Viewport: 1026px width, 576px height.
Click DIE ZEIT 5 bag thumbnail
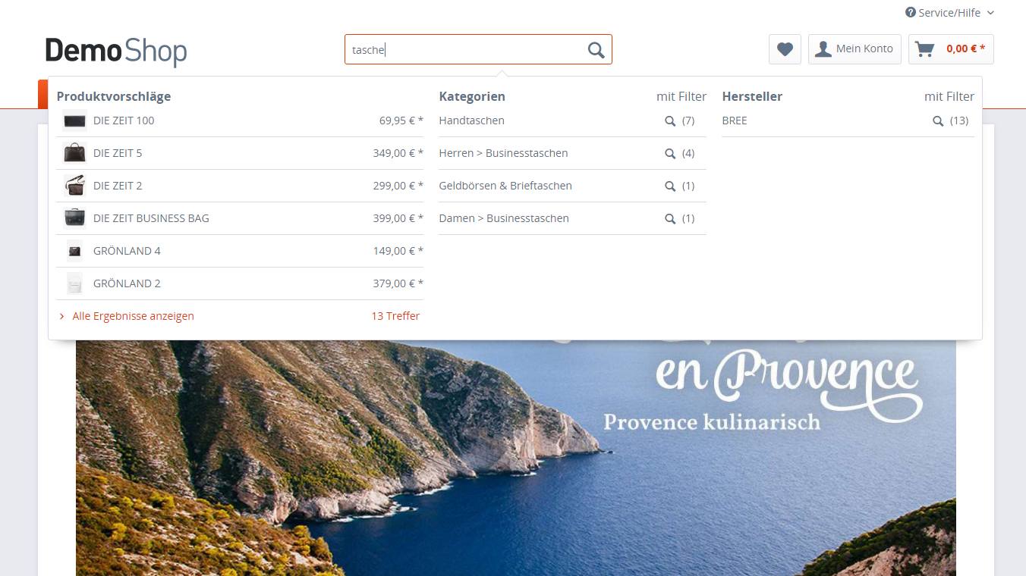[74, 153]
